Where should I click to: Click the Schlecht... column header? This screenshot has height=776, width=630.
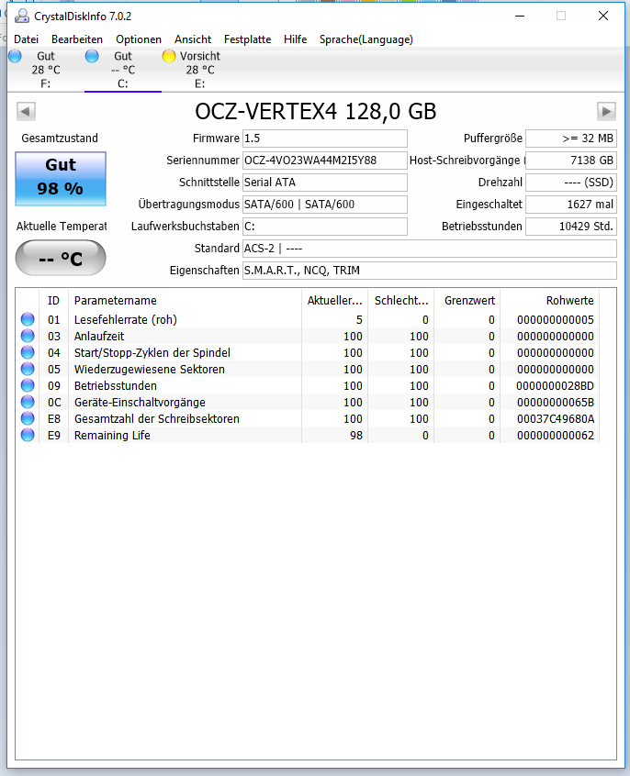pos(401,301)
